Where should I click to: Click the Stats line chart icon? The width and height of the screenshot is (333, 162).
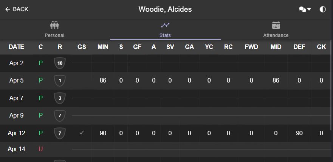[165, 25]
